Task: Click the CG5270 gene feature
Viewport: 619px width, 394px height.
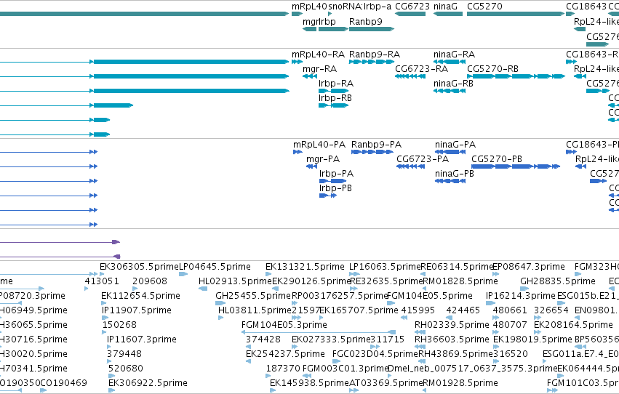Action: pos(516,14)
